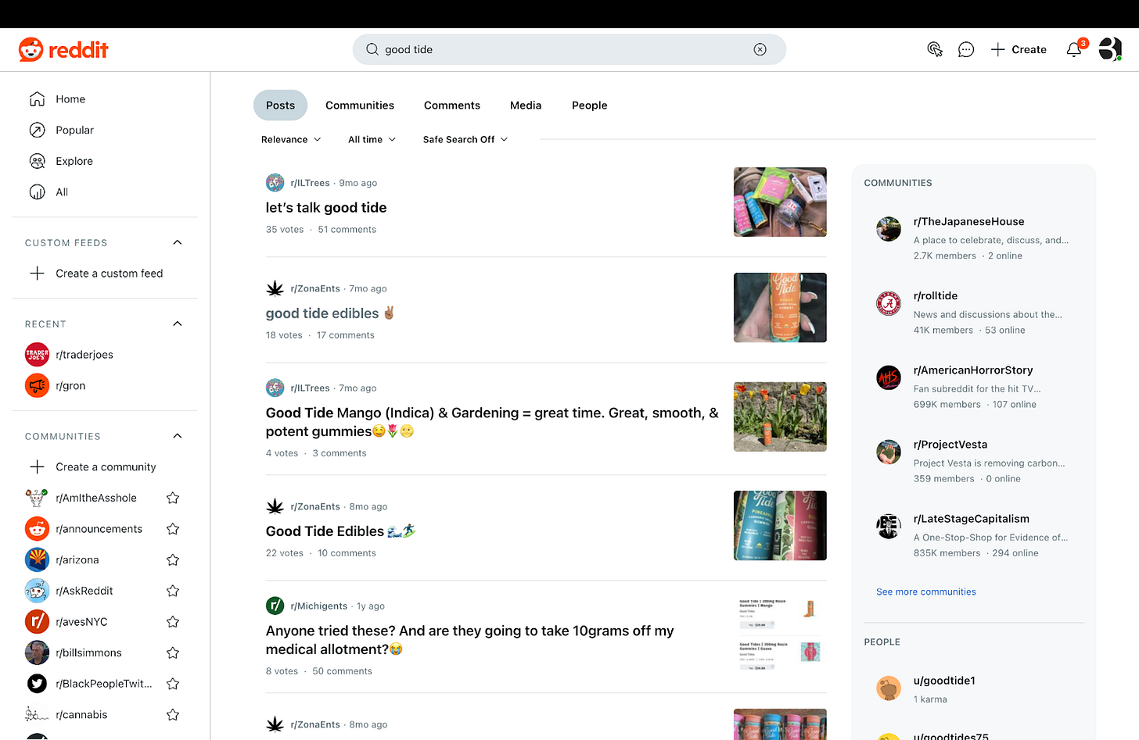Image resolution: width=1139 pixels, height=740 pixels.
Task: Open post let's talk good tide
Action: click(x=326, y=208)
